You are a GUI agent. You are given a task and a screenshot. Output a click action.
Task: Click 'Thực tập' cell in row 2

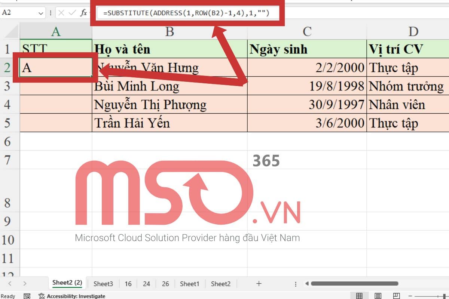pyautogui.click(x=408, y=68)
